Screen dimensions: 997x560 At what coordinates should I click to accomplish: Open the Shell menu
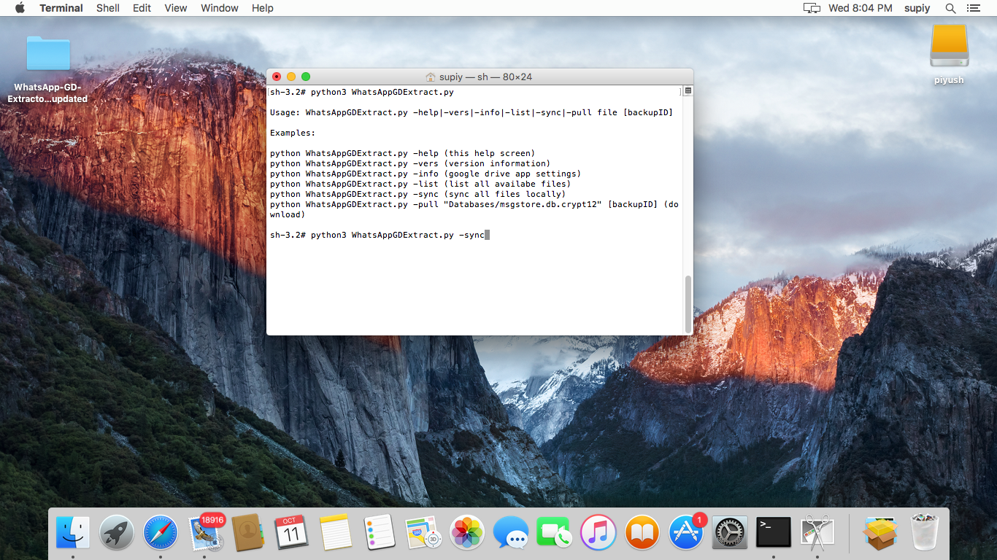click(108, 8)
